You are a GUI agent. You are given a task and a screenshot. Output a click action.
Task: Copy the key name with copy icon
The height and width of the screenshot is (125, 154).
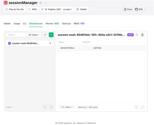(137, 35)
